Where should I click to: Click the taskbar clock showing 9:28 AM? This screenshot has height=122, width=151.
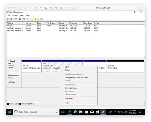point(133,112)
